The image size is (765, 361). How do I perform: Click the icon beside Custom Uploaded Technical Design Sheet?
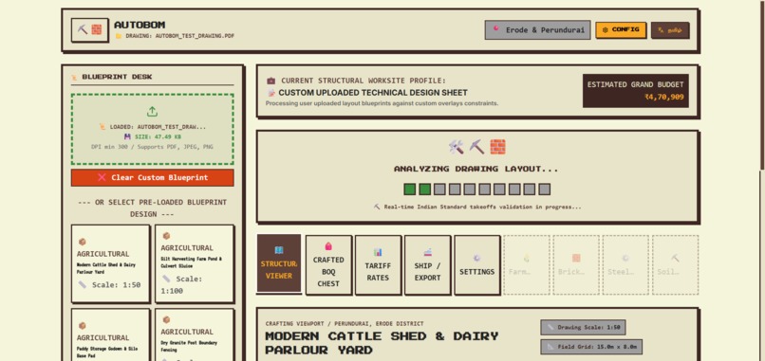tap(271, 93)
